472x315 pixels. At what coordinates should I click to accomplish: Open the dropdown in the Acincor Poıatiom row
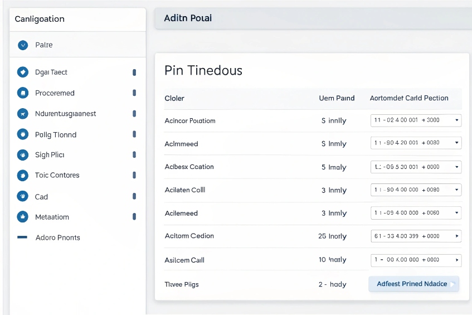[x=416, y=120]
